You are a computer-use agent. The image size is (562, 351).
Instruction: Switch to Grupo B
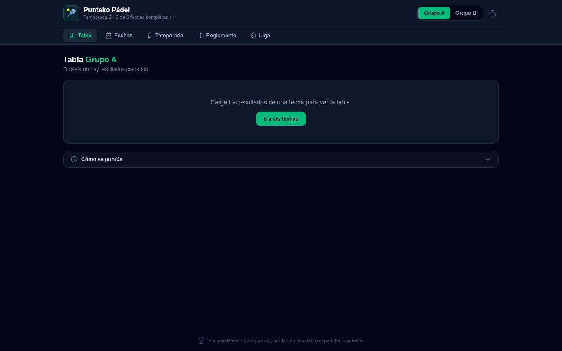[466, 13]
